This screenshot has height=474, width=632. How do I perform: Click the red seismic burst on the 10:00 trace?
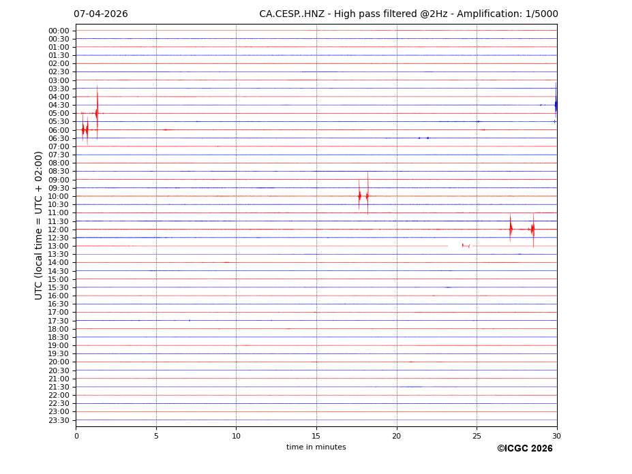(360, 196)
